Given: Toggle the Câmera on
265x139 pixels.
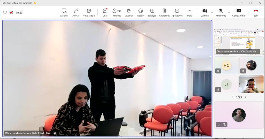Looking at the screenshot, I should click(x=205, y=13).
